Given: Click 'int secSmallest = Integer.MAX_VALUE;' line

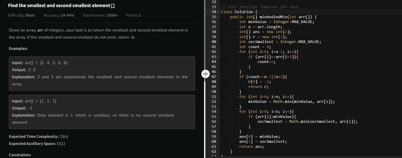Looking at the screenshot, I should coord(280,42).
